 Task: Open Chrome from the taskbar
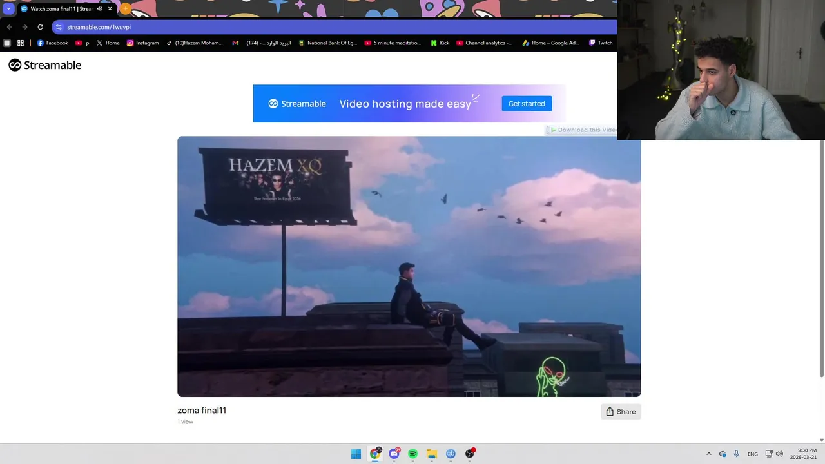point(374,454)
